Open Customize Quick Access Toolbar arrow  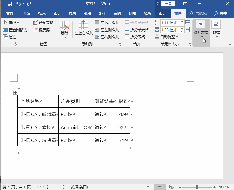(x=38, y=4)
